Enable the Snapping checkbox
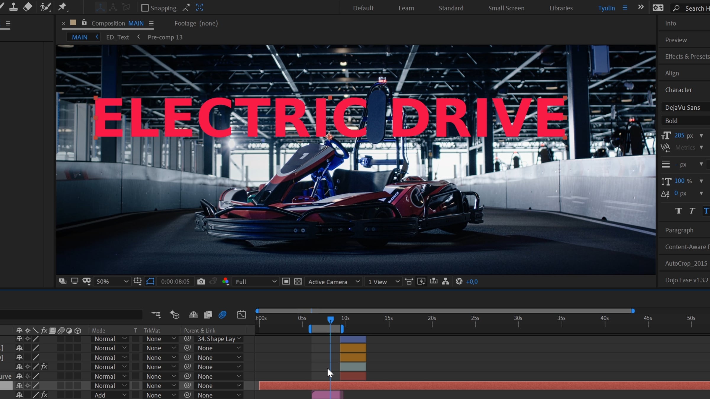This screenshot has width=710, height=399. (145, 8)
